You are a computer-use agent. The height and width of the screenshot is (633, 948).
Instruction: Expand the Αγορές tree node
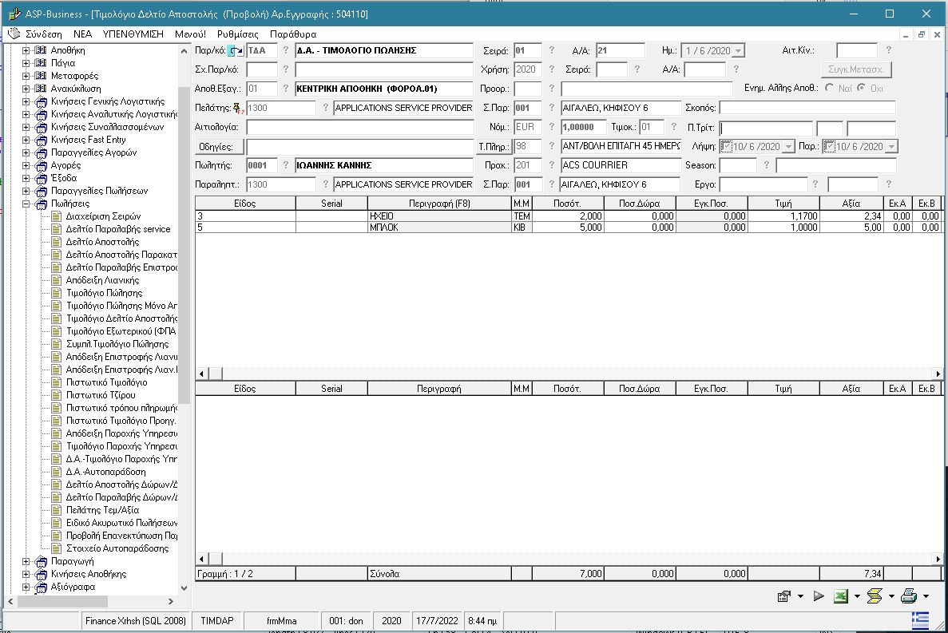tap(26, 165)
